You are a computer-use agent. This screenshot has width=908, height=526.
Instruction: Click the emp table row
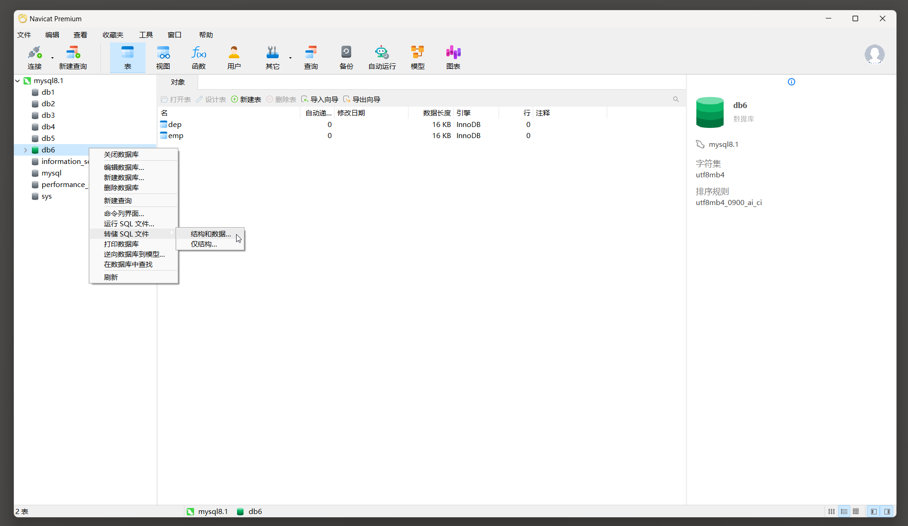point(176,135)
